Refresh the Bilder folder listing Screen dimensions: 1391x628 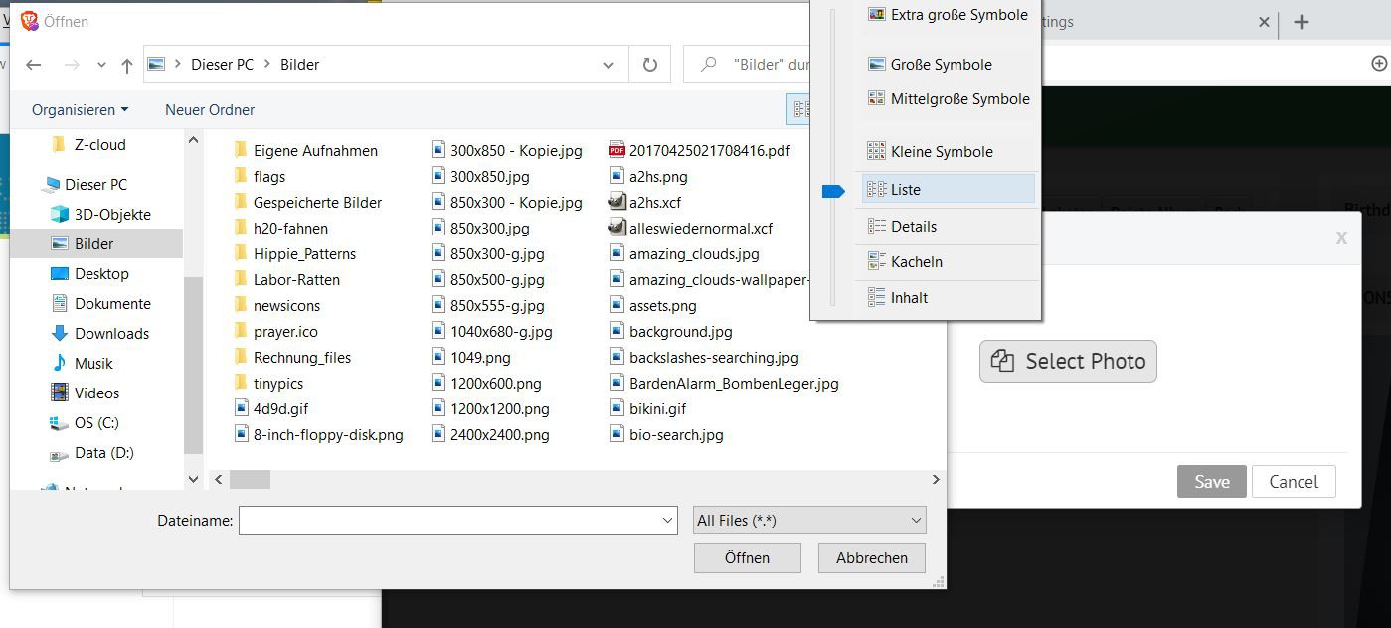(649, 65)
